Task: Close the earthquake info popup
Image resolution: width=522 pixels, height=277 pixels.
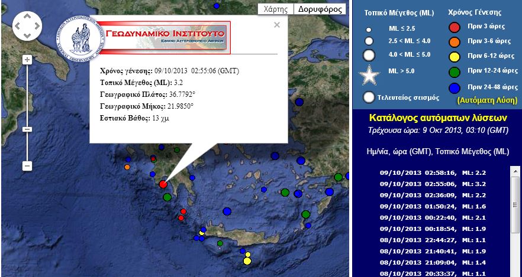Action: [277, 25]
